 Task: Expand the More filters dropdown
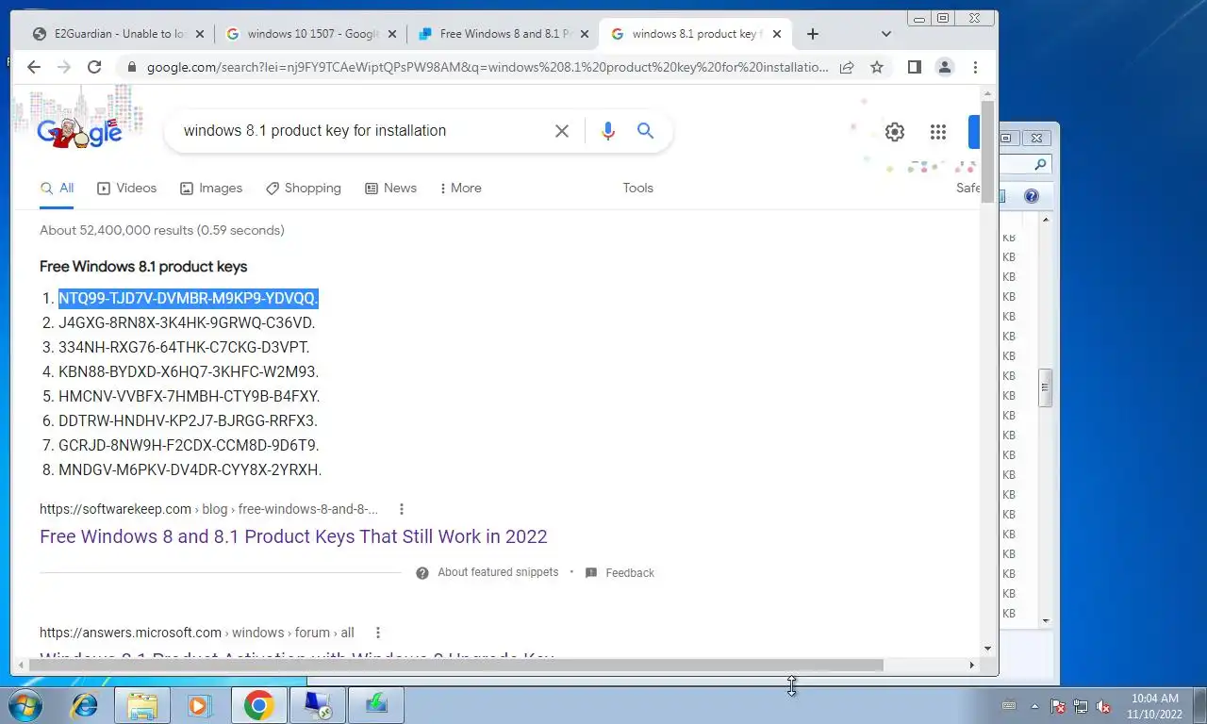460,188
